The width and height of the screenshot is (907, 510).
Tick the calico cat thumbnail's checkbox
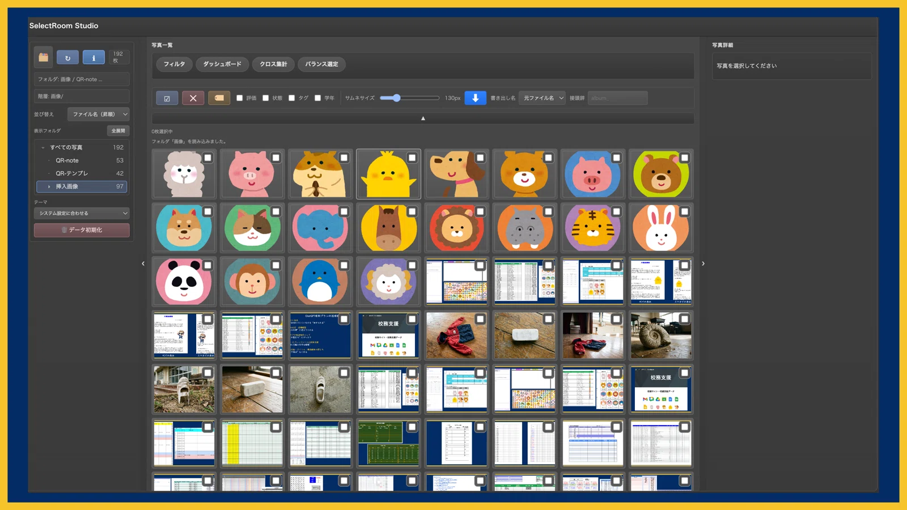click(x=276, y=212)
